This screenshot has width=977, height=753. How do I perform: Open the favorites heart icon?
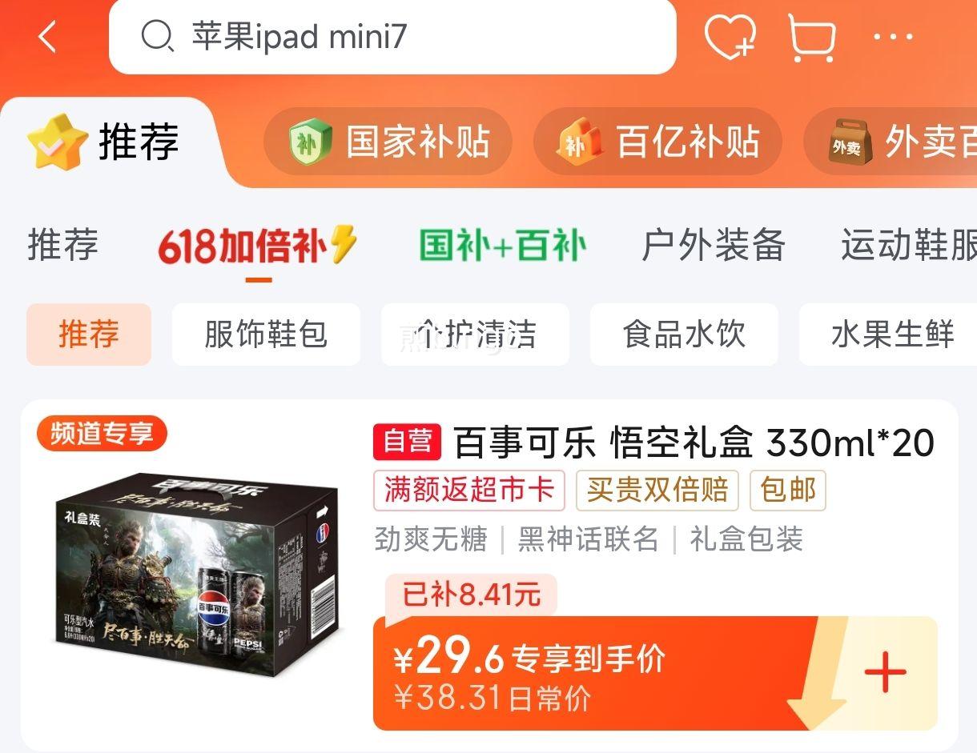(x=730, y=37)
